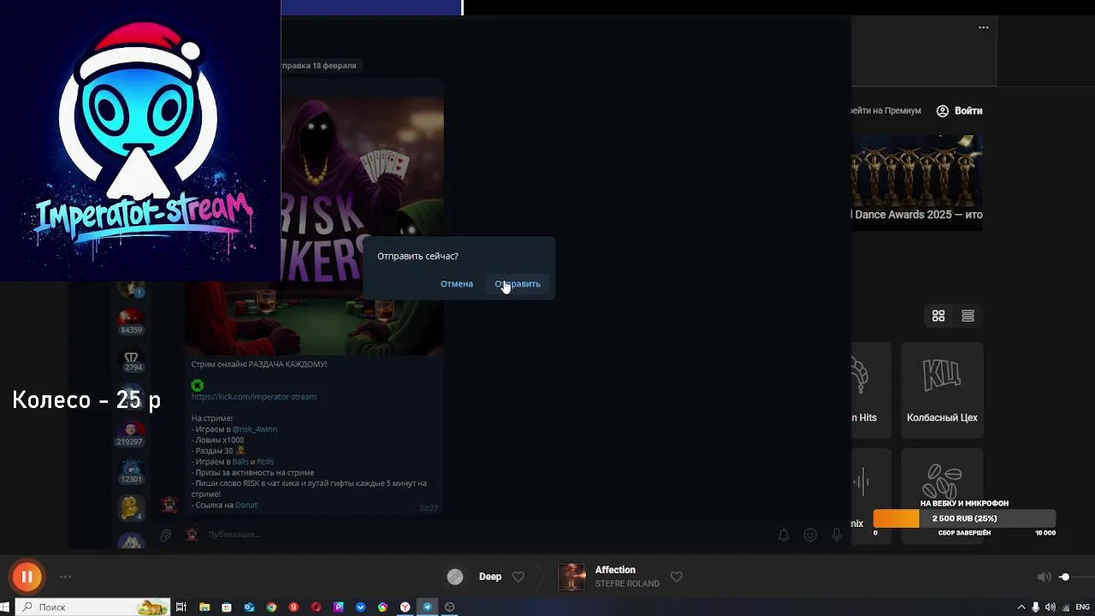Image resolution: width=1095 pixels, height=616 pixels.
Task: Click the system tray microphone icon
Action: pyautogui.click(x=1035, y=607)
